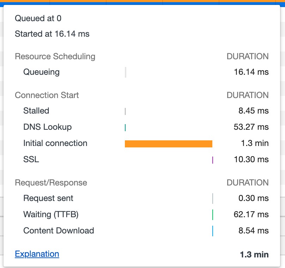Select the Resource Scheduling section header
This screenshot has height=268, width=285.
(x=55, y=56)
